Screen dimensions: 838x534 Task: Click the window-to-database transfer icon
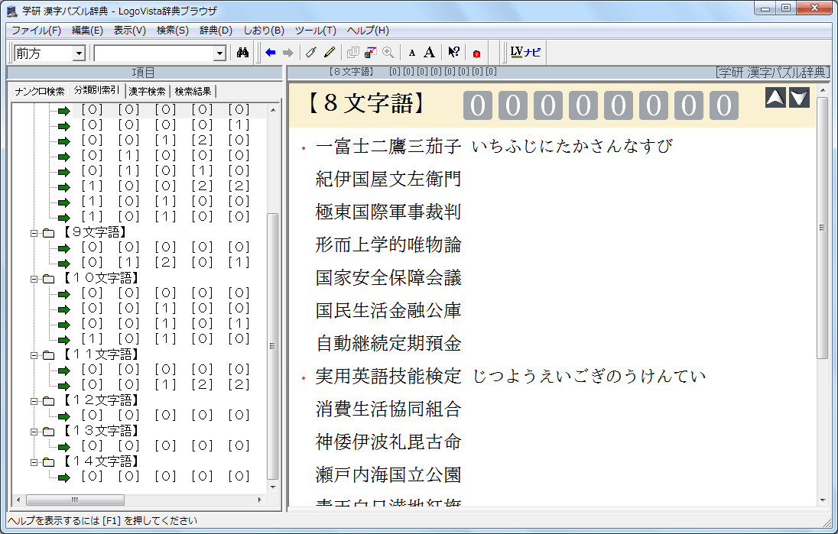[x=370, y=53]
